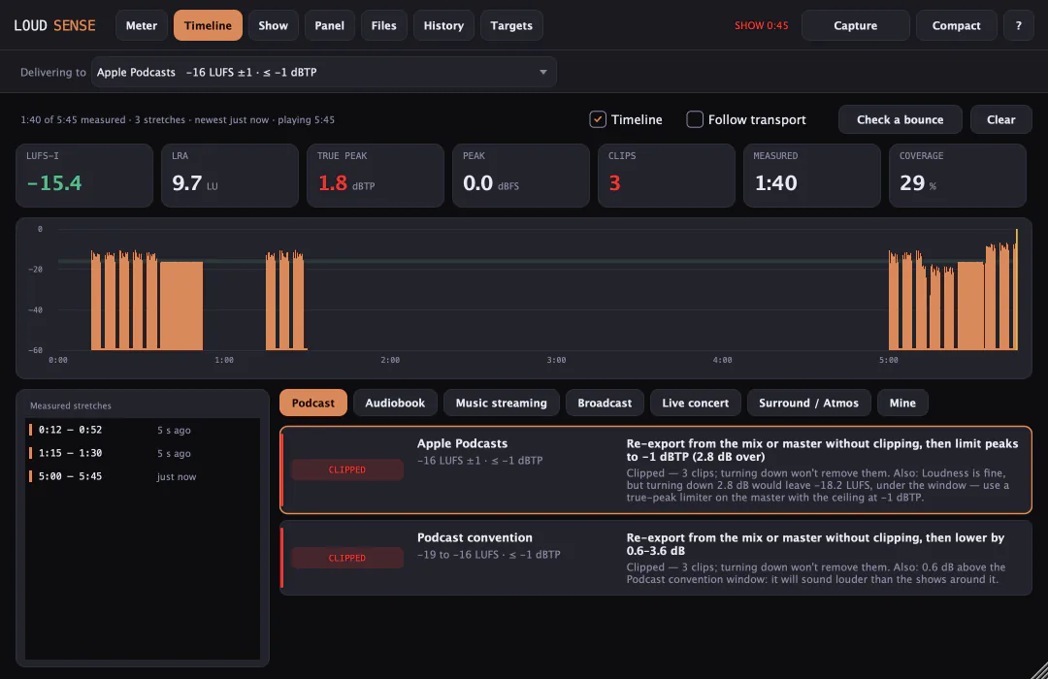The height and width of the screenshot is (679, 1048).
Task: Open the Podcast convention target card
Action: coord(656,558)
